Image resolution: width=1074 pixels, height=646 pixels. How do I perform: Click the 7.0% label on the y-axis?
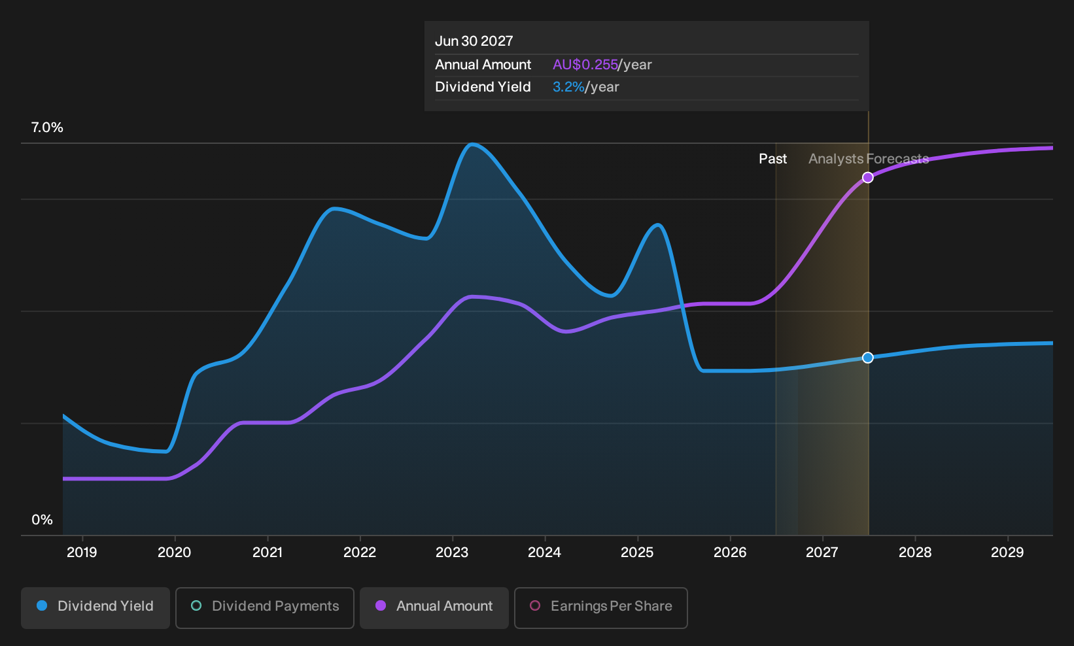(x=47, y=127)
